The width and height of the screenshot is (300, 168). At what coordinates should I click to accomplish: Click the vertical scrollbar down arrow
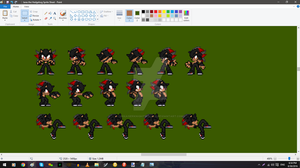coord(299,151)
